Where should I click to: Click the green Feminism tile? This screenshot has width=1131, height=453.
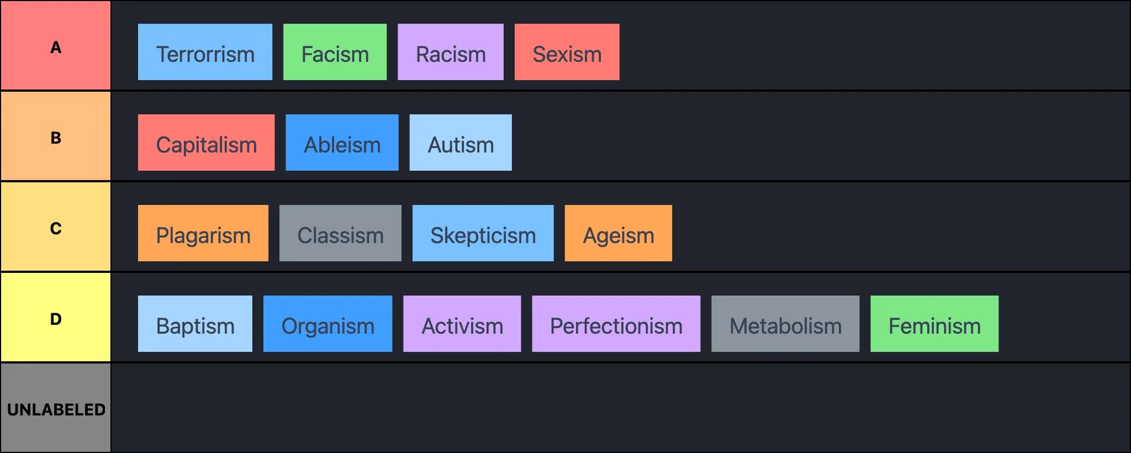point(934,324)
